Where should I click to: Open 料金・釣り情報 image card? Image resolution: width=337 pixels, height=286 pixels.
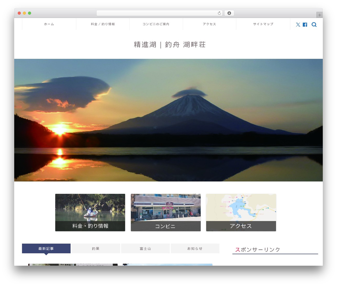click(x=90, y=213)
